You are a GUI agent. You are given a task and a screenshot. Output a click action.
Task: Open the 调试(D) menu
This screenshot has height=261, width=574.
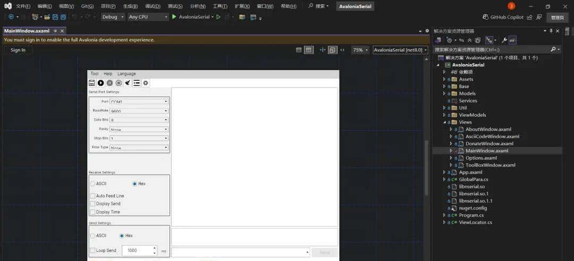pos(153,6)
